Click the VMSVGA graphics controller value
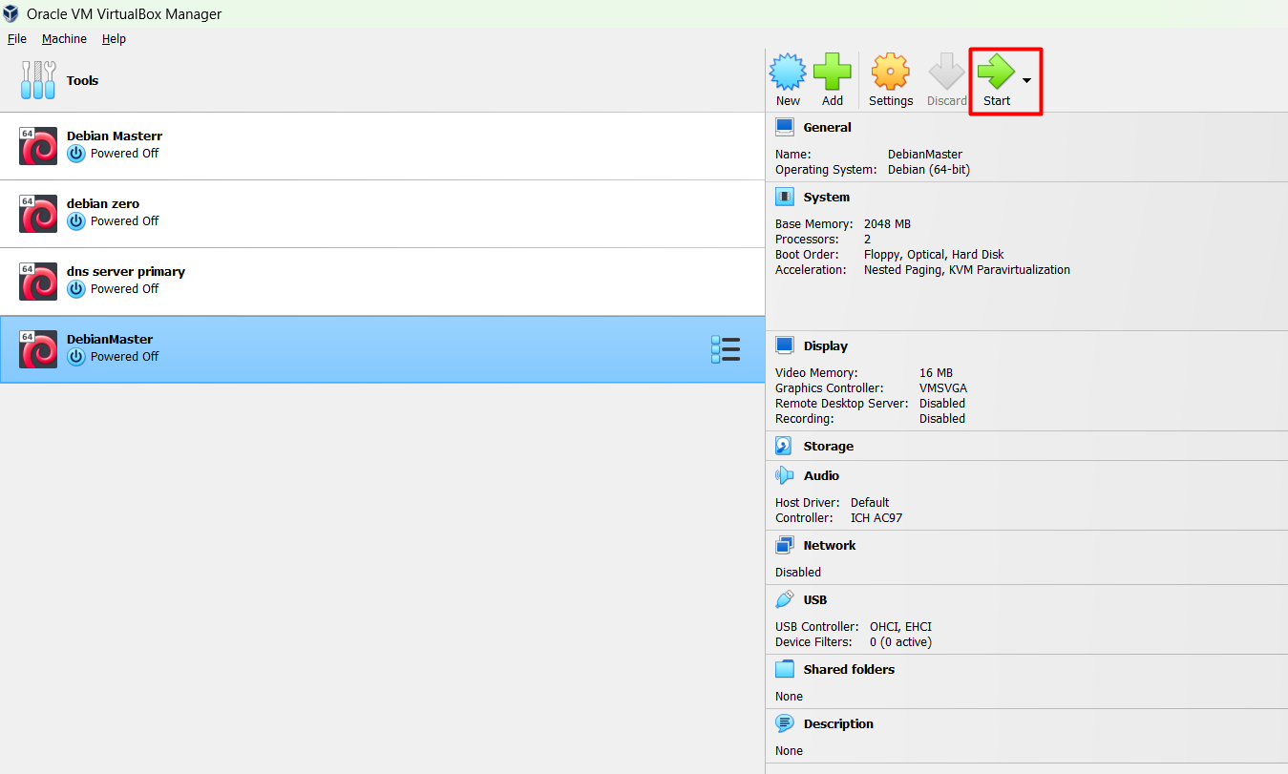The image size is (1288, 774). pos(943,387)
